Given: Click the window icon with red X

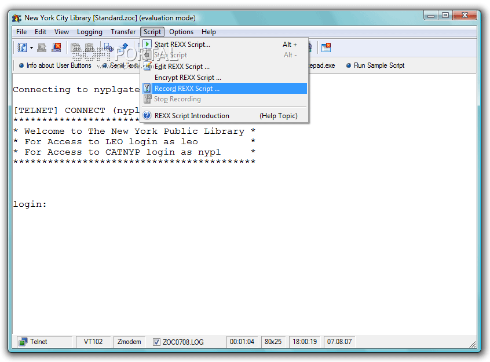Looking at the screenshot, I should tap(326, 47).
